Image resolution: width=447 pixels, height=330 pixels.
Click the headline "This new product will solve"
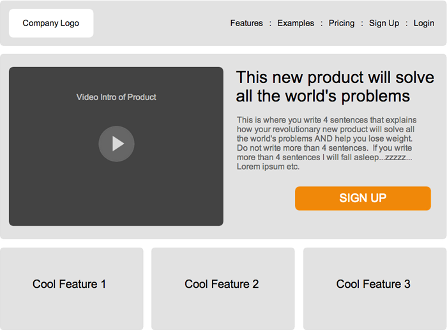pyautogui.click(x=335, y=77)
